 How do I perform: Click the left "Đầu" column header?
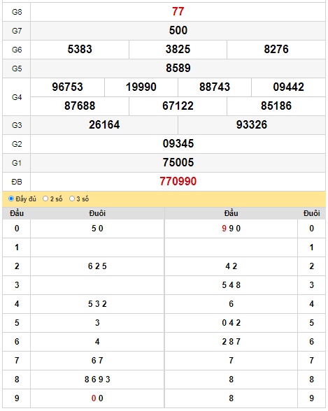coord(17,213)
